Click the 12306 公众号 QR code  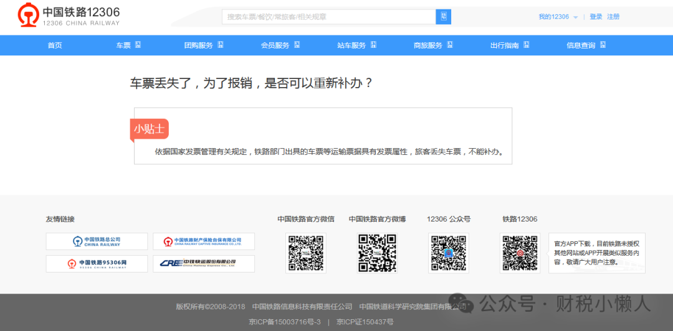(449, 253)
